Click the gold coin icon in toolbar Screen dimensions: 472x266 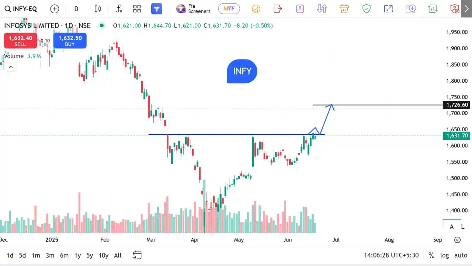(256, 9)
